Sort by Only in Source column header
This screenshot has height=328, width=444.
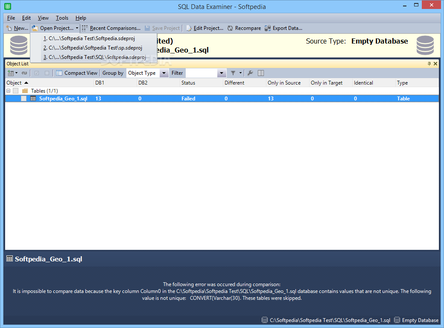point(288,83)
